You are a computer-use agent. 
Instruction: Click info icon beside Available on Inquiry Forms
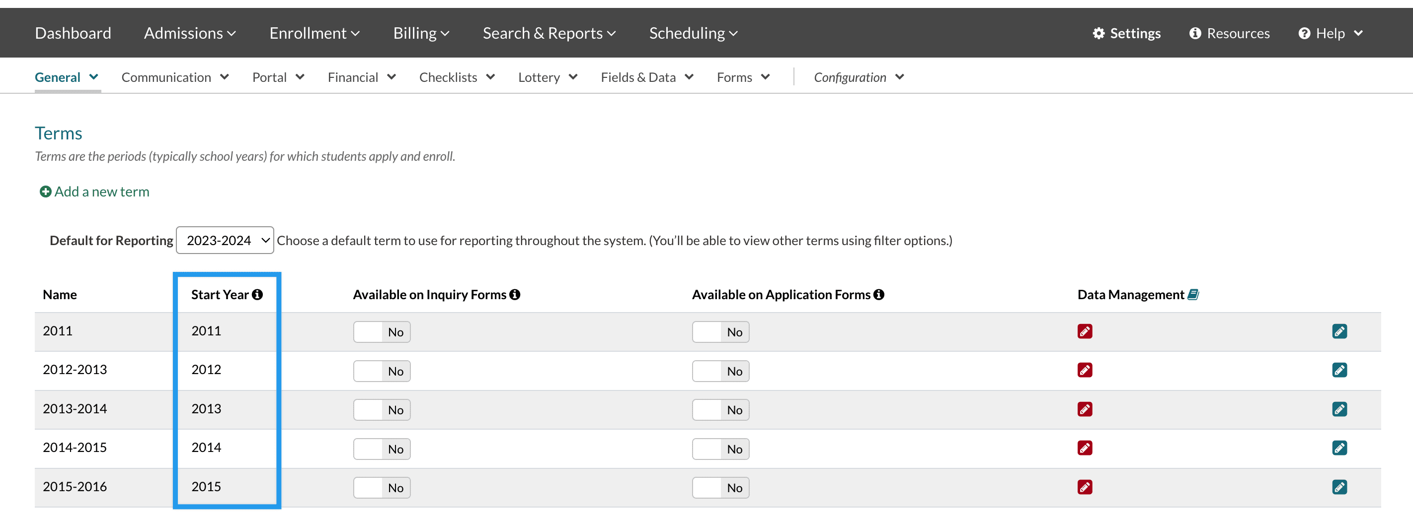(x=515, y=295)
